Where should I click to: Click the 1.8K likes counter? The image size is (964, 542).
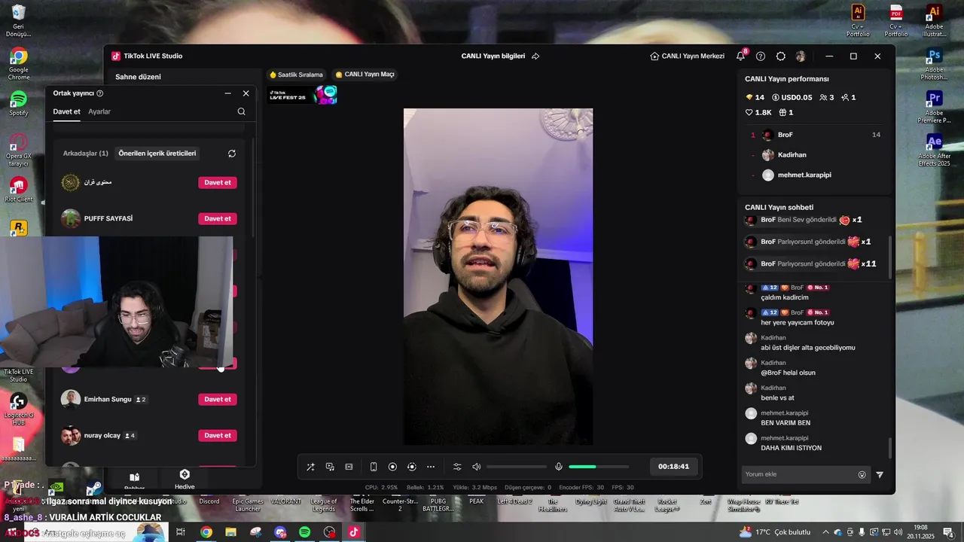pyautogui.click(x=758, y=112)
